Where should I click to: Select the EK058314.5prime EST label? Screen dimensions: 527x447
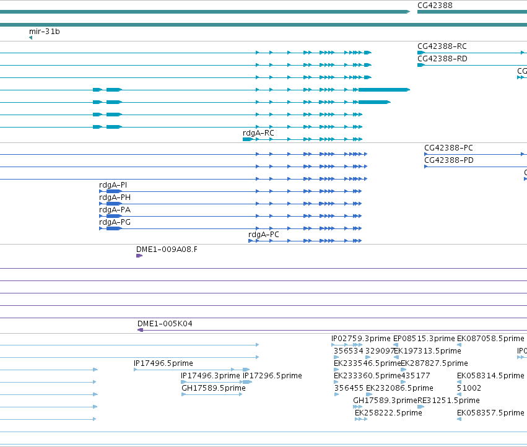490,376
